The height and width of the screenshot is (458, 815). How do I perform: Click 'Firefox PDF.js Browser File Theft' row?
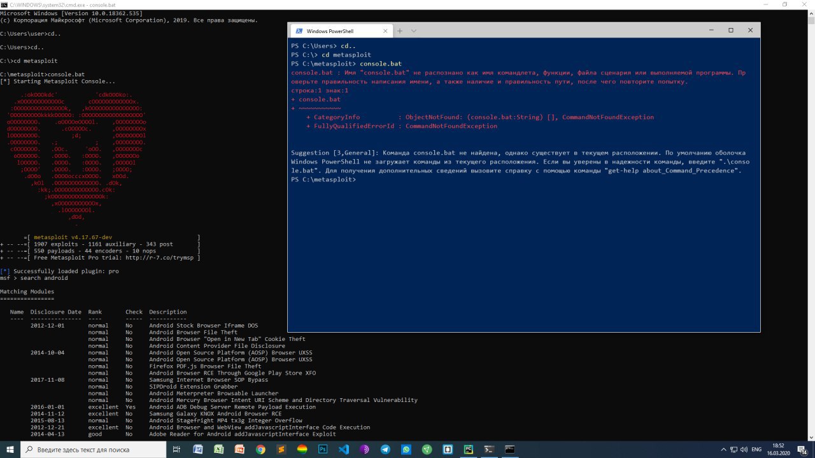(205, 366)
